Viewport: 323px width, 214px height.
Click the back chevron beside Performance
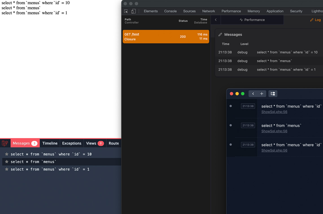click(216, 20)
